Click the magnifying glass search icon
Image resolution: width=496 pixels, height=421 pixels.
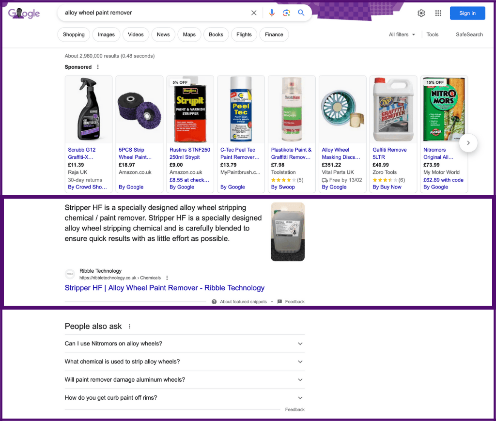pyautogui.click(x=301, y=13)
